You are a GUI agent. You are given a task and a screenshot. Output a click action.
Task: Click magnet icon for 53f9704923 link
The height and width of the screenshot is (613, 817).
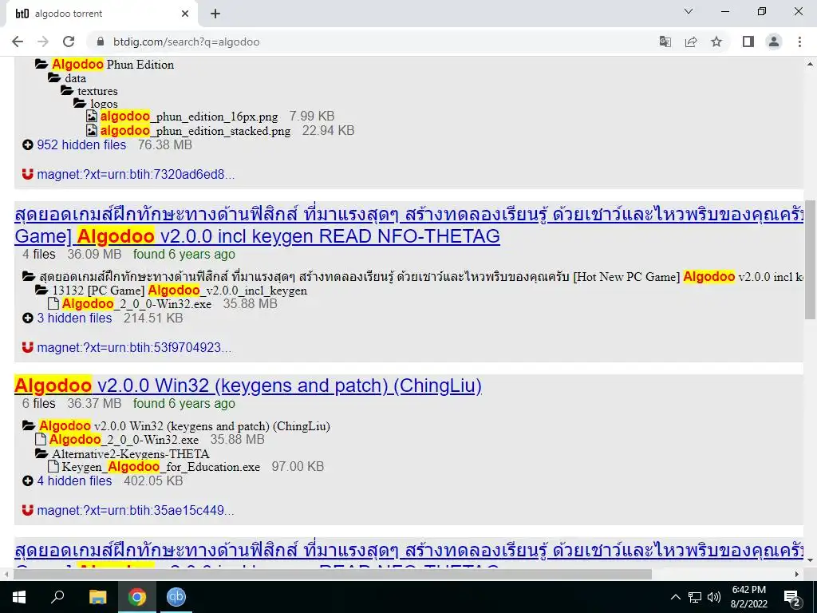click(28, 347)
